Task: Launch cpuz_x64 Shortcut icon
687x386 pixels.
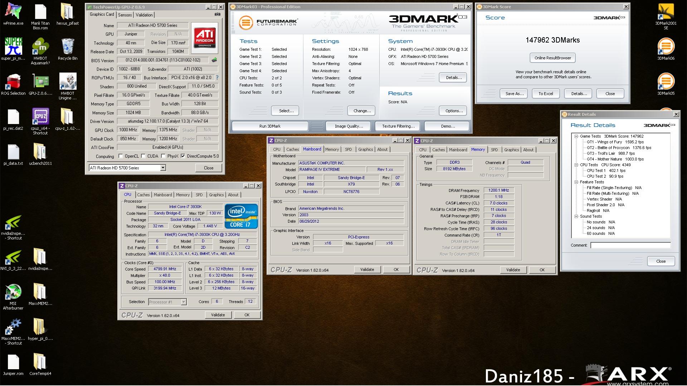Action: click(40, 121)
